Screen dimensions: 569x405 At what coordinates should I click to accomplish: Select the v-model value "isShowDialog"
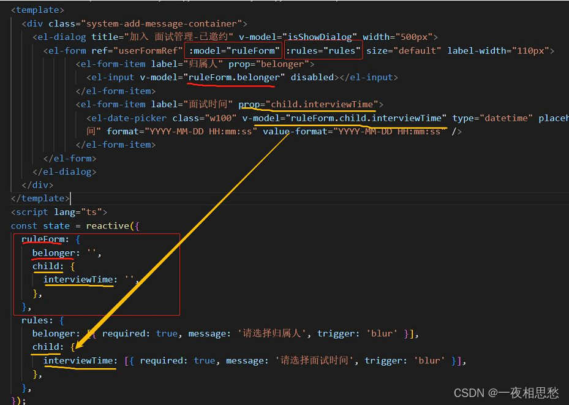pyautogui.click(x=319, y=37)
